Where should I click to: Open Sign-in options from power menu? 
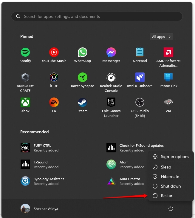pos(175,157)
